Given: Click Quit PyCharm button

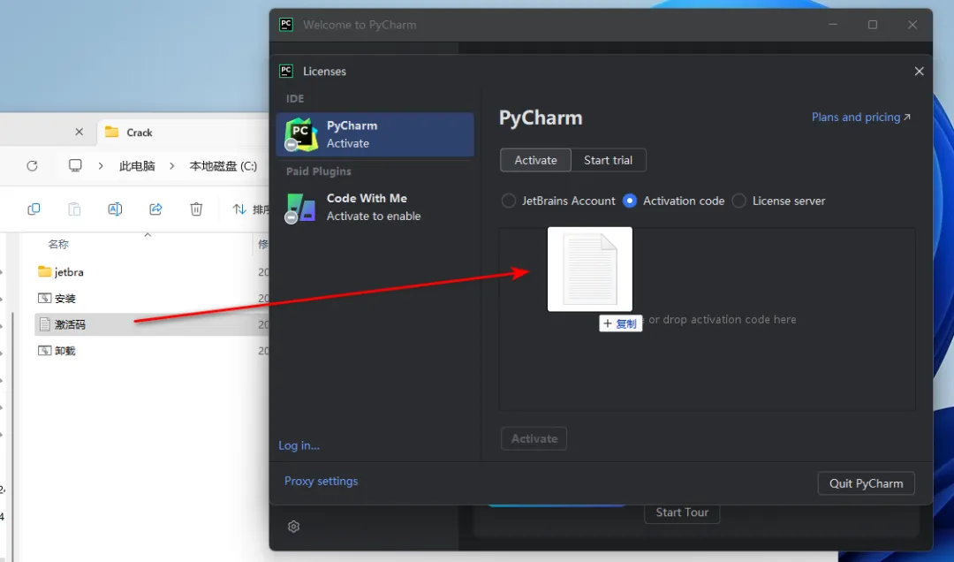Looking at the screenshot, I should pyautogui.click(x=866, y=483).
